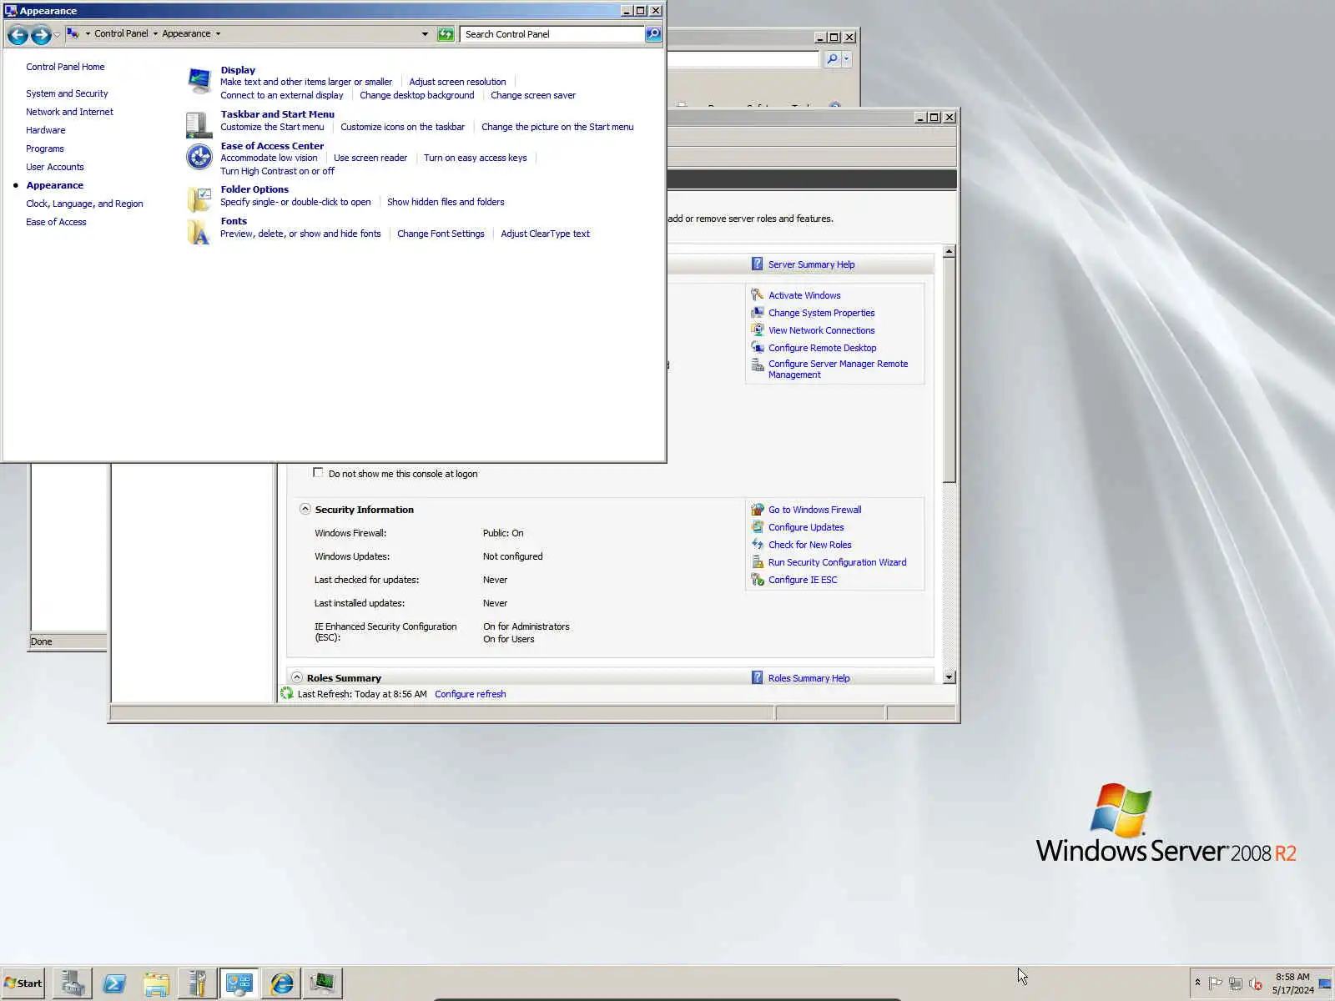Click the Activate Windows key icon
This screenshot has height=1001, width=1335.
[x=757, y=294]
